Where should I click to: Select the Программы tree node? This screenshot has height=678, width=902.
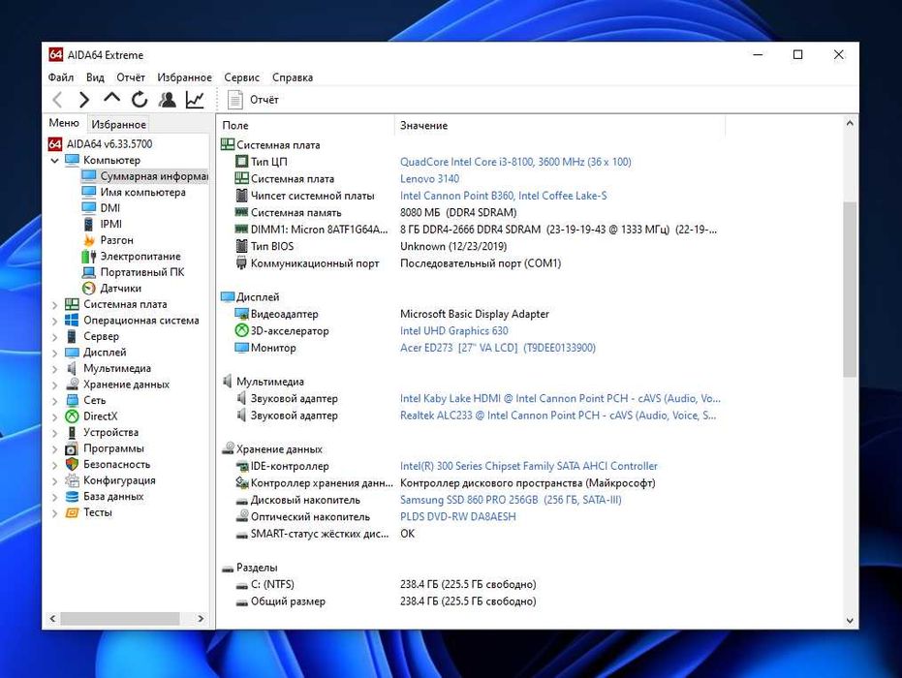[x=105, y=448]
